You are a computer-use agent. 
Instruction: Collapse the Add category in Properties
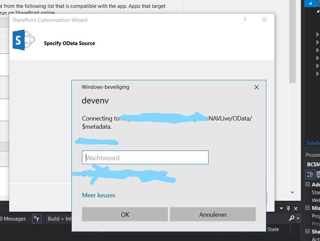point(308,184)
